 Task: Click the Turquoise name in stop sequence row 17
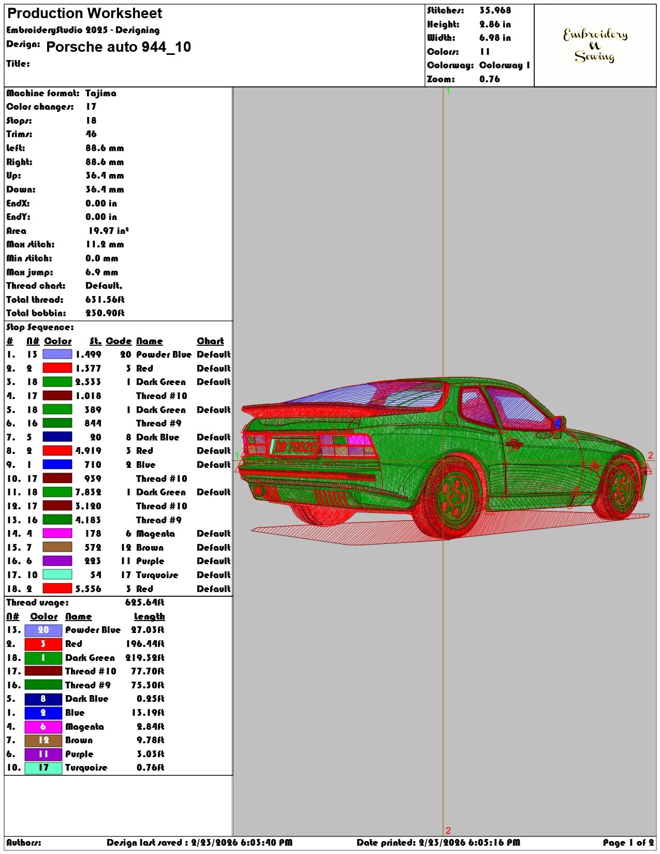coord(157,575)
